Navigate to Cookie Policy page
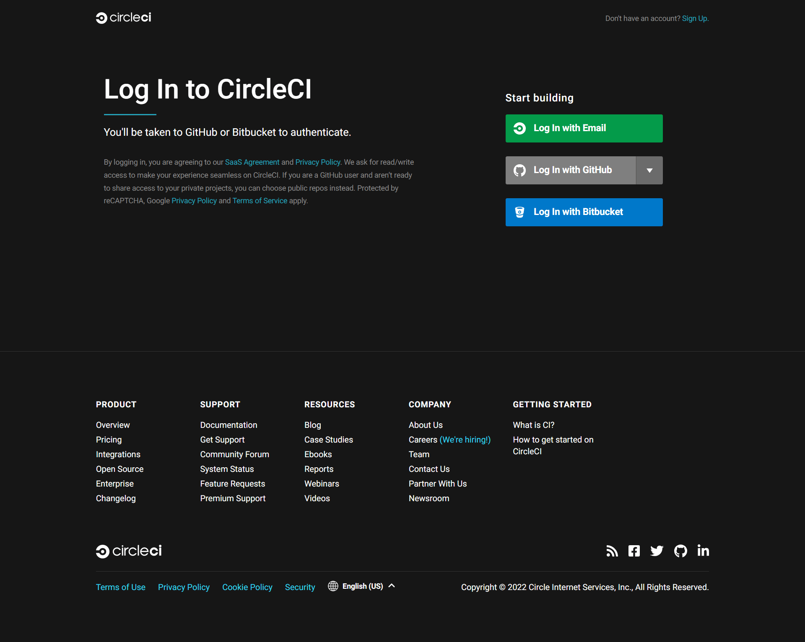Viewport: 805px width, 642px height. pos(247,586)
